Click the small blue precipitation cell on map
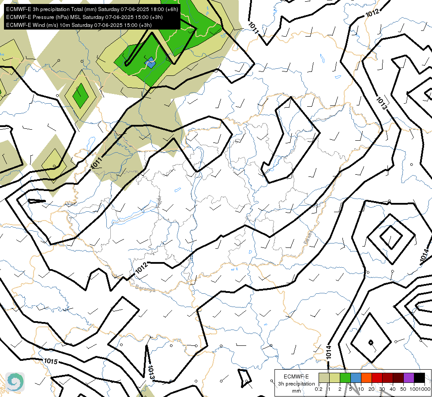 [150, 63]
